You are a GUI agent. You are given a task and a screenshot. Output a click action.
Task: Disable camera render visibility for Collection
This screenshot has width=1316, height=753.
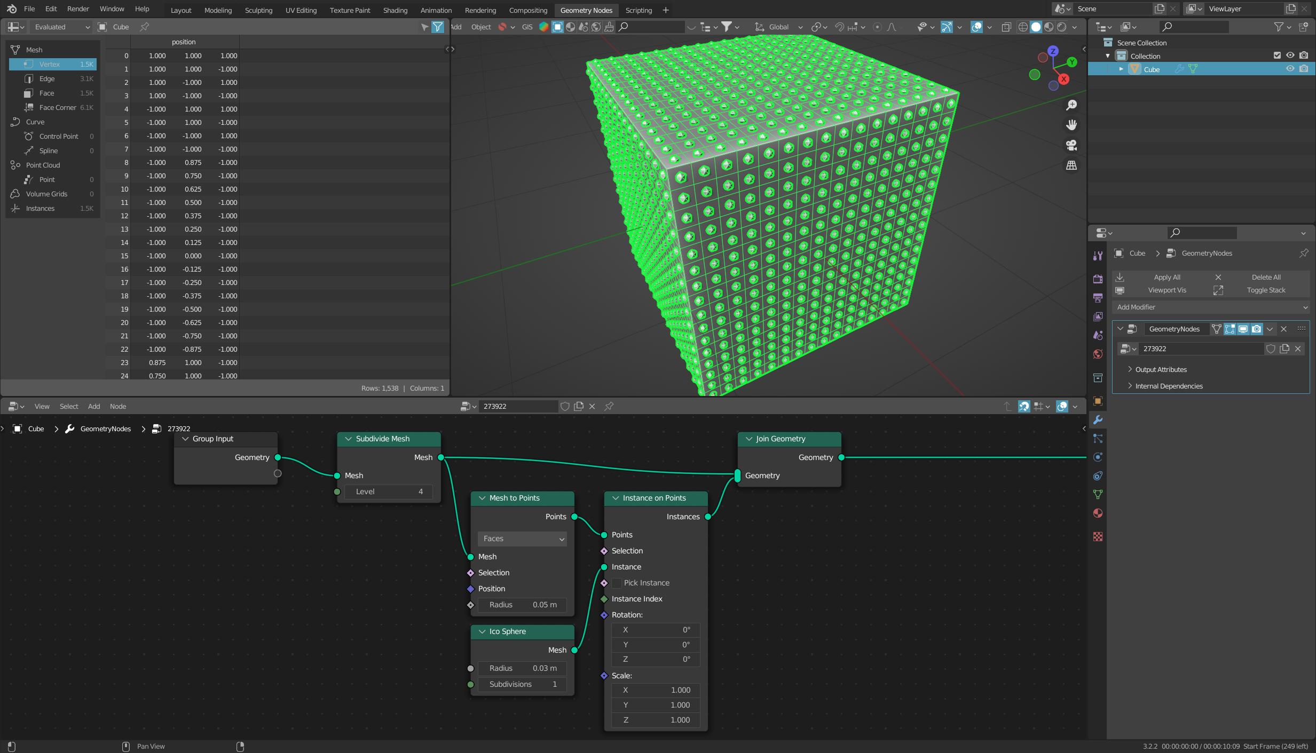(x=1304, y=56)
